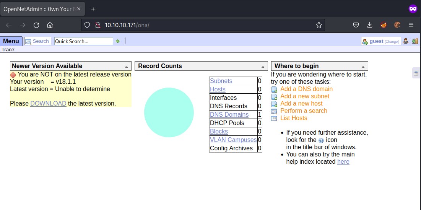Click the icon next to Add a DNS domain
This screenshot has height=210, width=421.
[x=274, y=89]
